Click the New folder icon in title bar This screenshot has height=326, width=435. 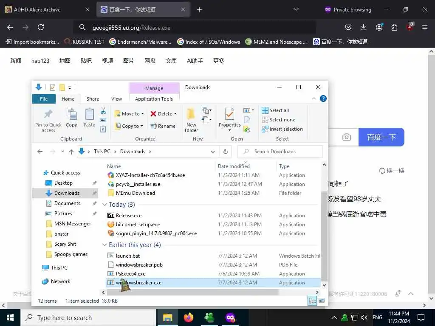pyautogui.click(x=62, y=87)
